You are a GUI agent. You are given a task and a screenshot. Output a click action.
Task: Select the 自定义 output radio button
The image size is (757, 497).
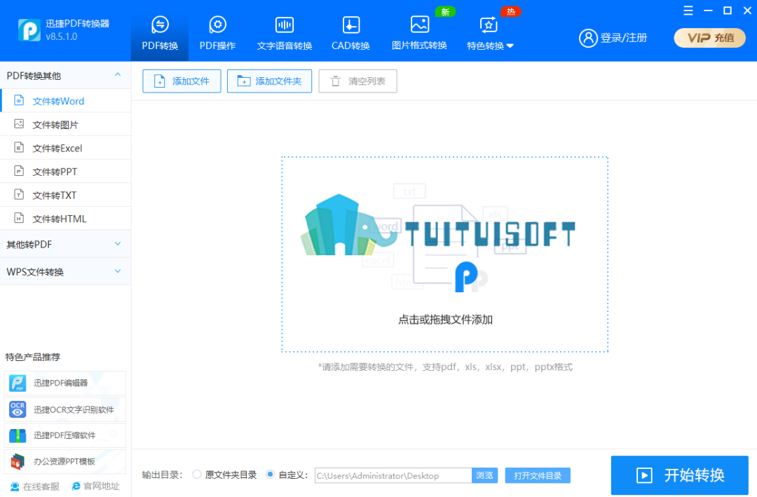[271, 475]
